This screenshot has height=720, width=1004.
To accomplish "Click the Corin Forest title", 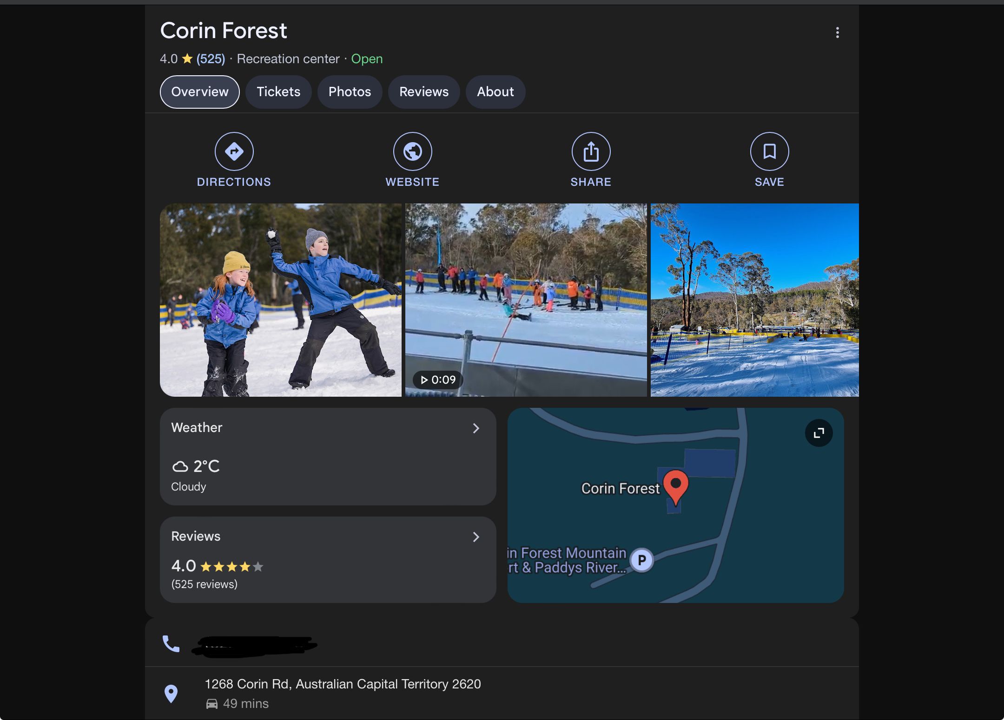I will (224, 31).
